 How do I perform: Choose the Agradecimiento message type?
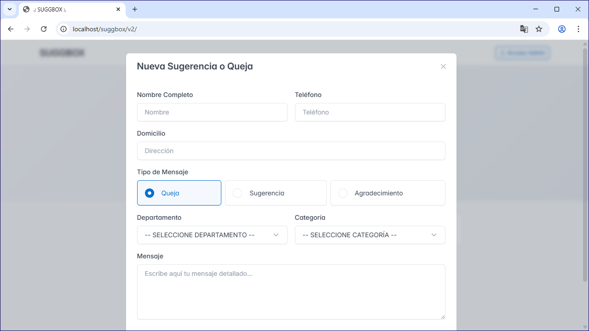388,193
